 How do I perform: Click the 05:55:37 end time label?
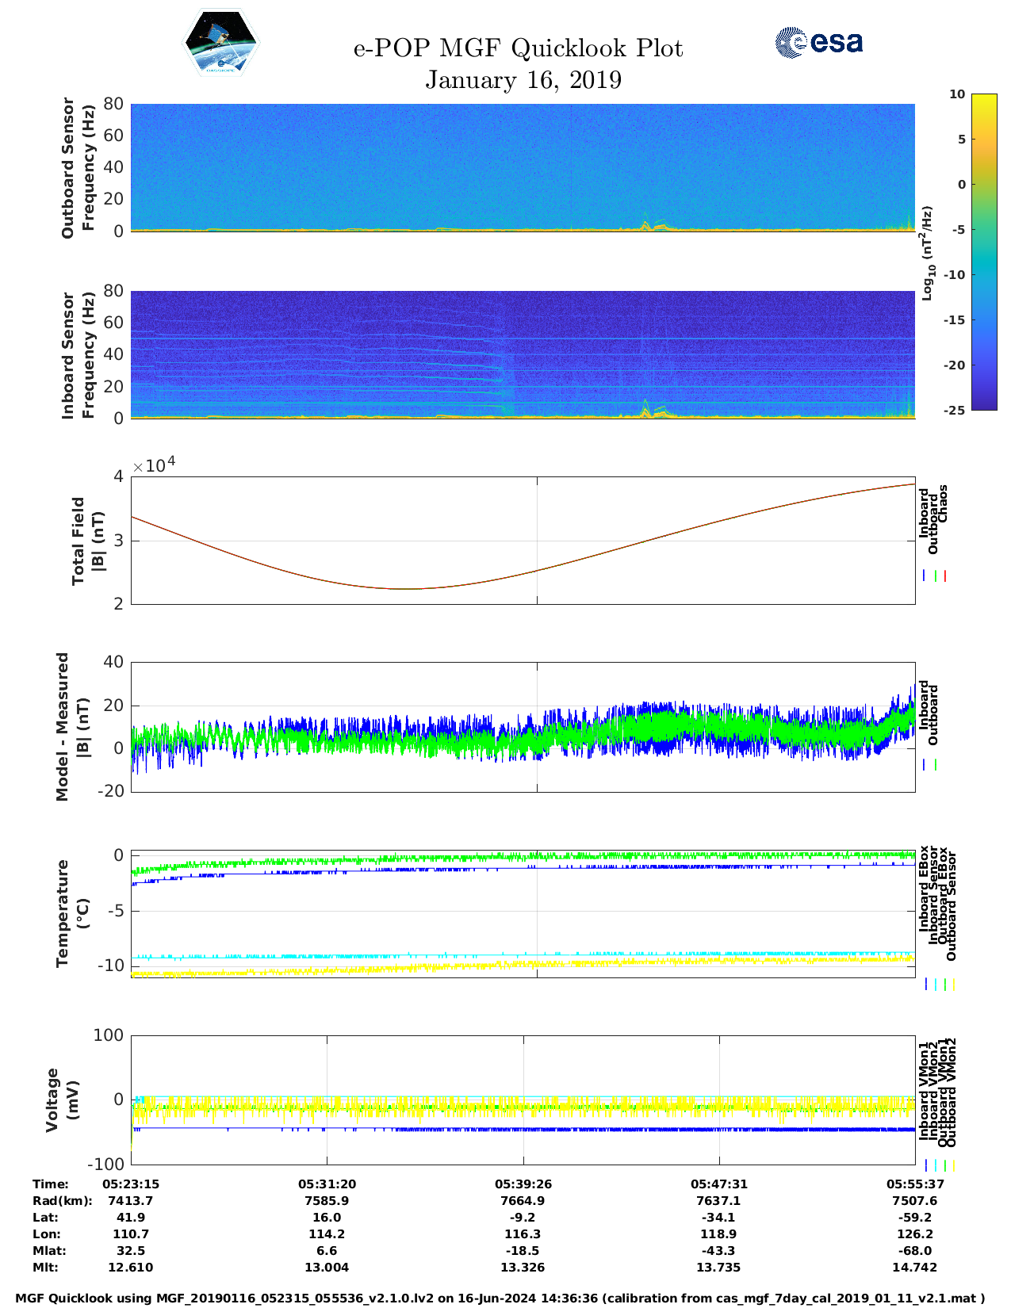pyautogui.click(x=914, y=1184)
